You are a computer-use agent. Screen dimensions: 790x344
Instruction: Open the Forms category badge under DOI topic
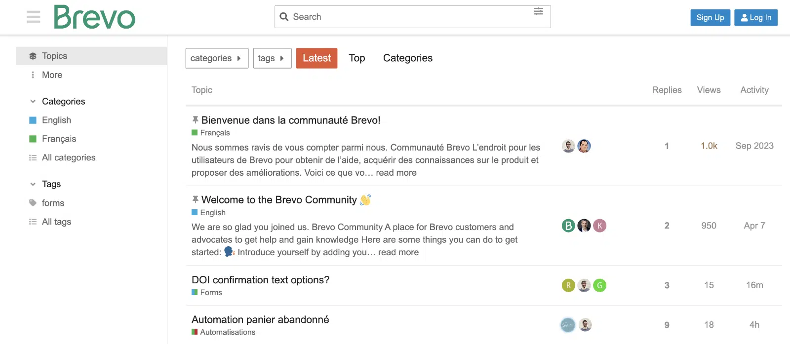207,293
